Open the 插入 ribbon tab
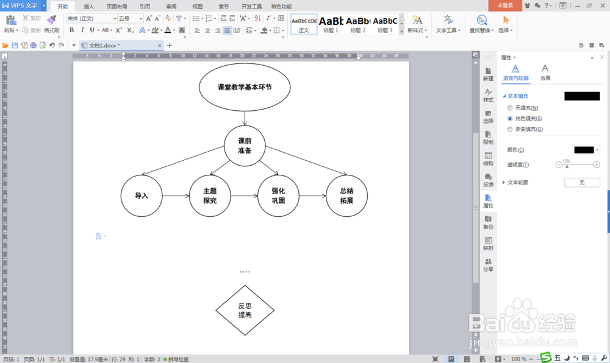The width and height of the screenshot is (610, 363). point(88,7)
